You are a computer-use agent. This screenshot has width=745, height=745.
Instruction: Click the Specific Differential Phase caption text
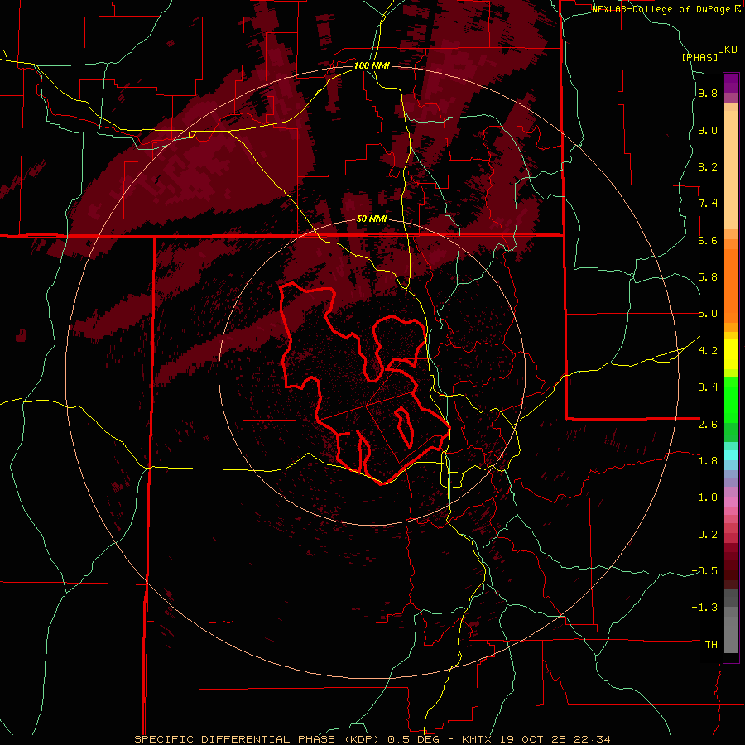point(372,739)
